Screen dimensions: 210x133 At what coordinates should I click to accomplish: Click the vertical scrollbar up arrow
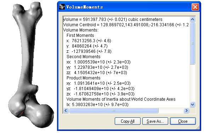[192, 20]
